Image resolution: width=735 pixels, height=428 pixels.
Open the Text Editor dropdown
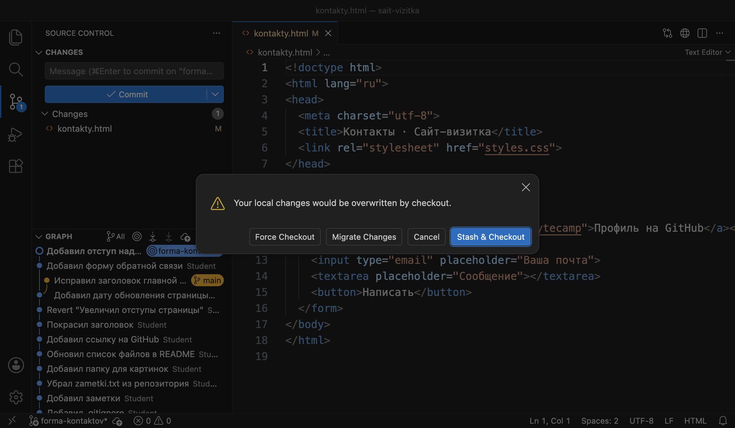point(708,52)
